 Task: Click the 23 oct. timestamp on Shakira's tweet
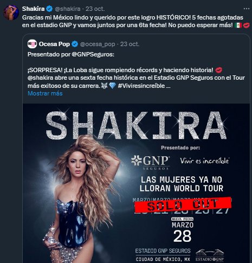click(x=95, y=9)
